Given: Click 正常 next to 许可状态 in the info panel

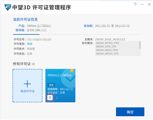Looking at the screenshot, I should 30,54.
